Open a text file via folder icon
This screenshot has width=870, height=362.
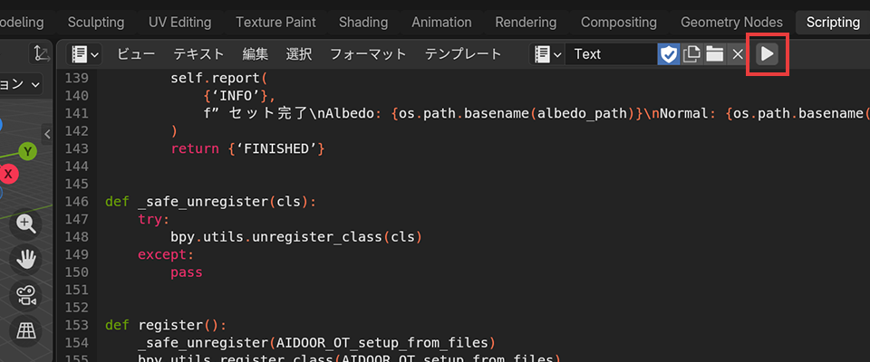coord(715,54)
